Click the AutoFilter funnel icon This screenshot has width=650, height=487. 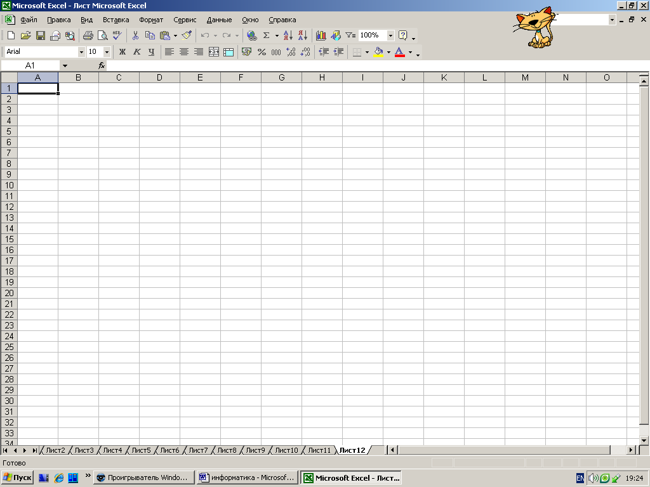[x=350, y=36]
